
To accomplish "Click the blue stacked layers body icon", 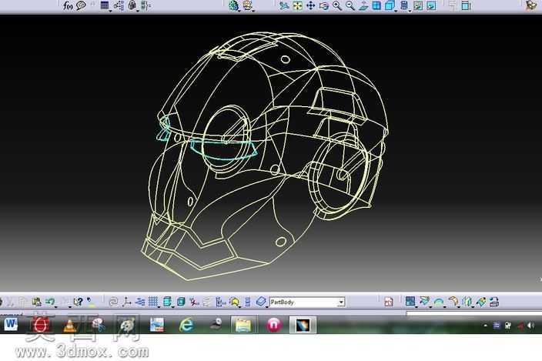I will point(261,302).
